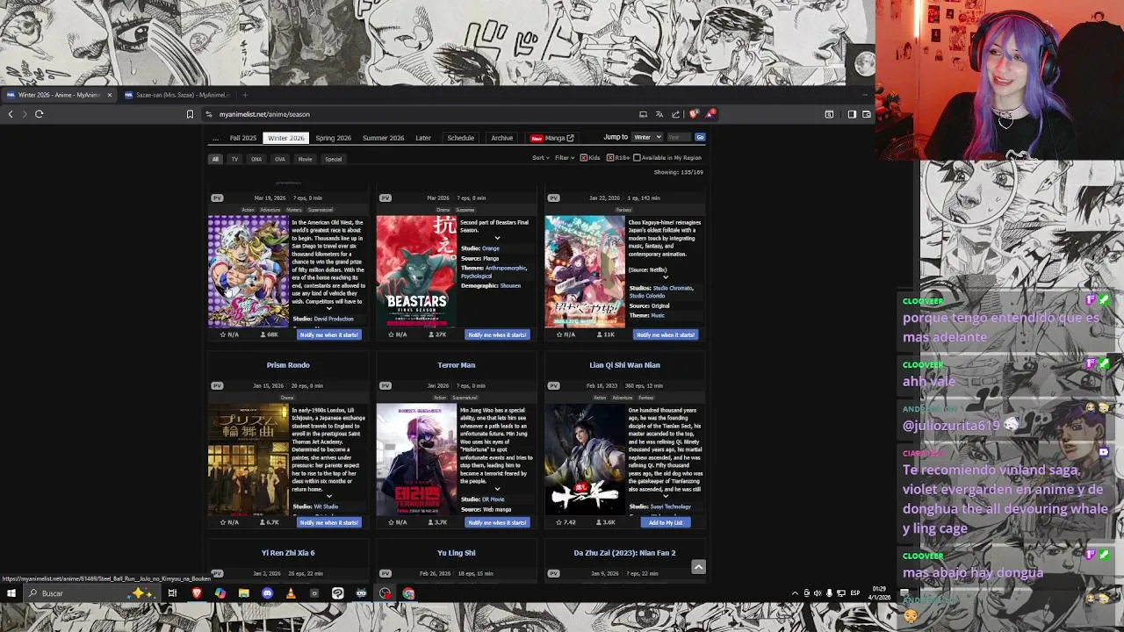Bookmark this page with the bookmark icon

[190, 114]
